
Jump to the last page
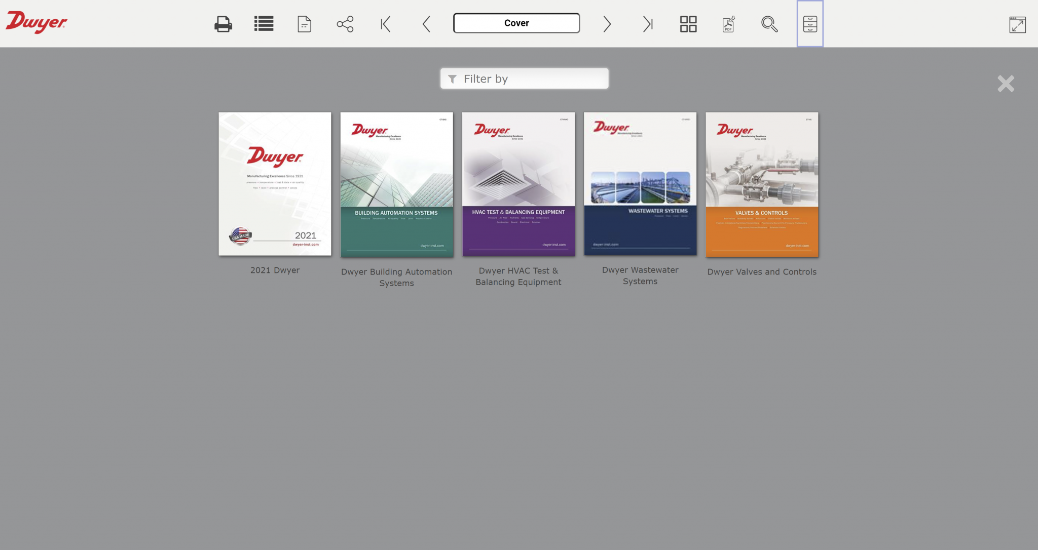click(x=648, y=23)
